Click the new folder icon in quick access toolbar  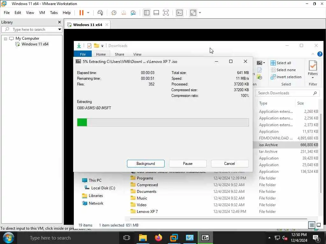[96, 45]
